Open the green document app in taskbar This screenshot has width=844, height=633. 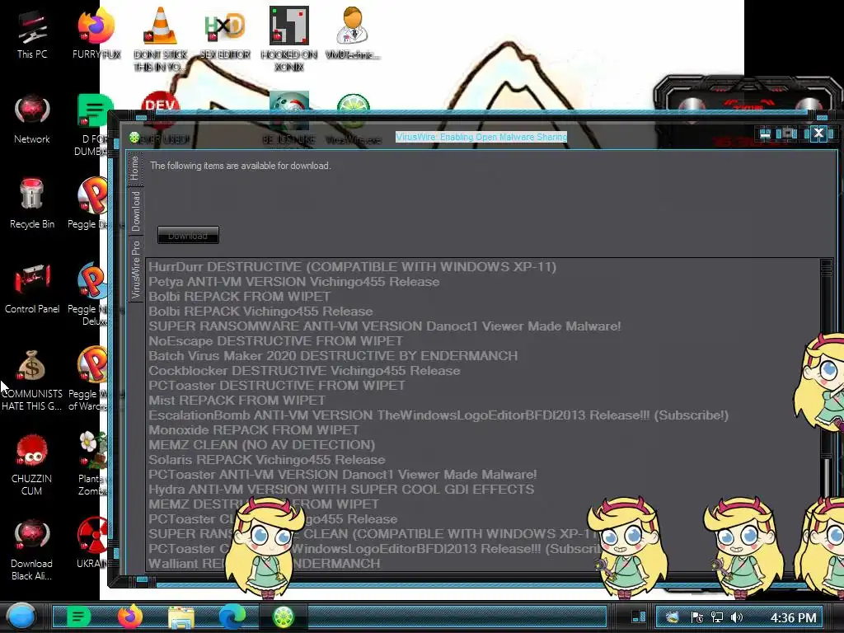[78, 617]
